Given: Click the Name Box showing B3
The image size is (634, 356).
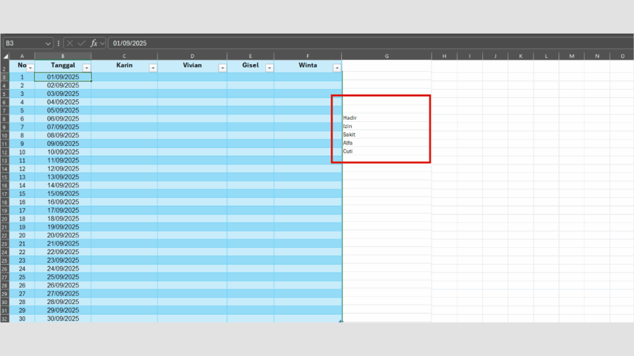Looking at the screenshot, I should [25, 43].
